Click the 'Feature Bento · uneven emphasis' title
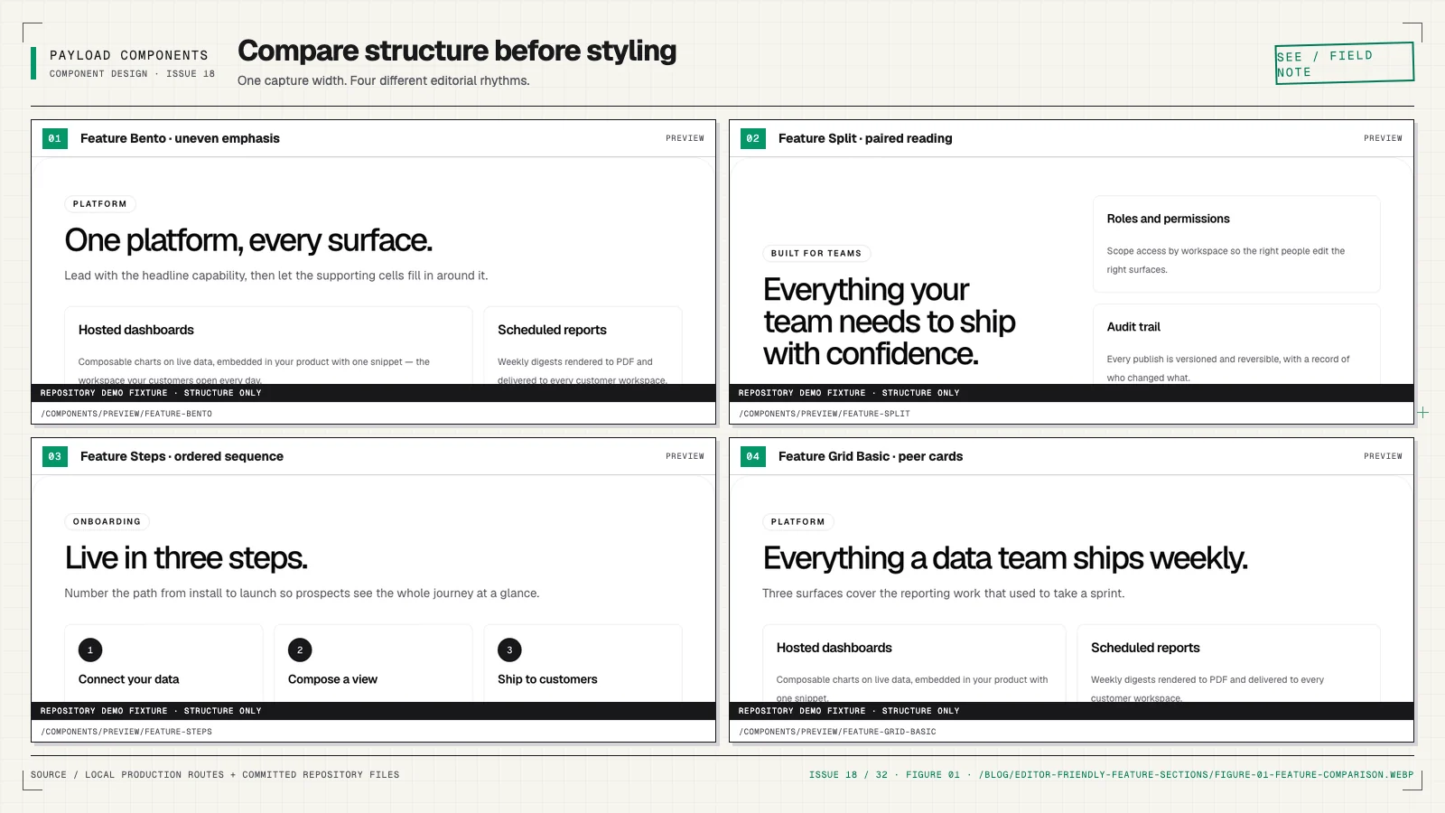Screen dimensions: 1445x813 pos(180,138)
